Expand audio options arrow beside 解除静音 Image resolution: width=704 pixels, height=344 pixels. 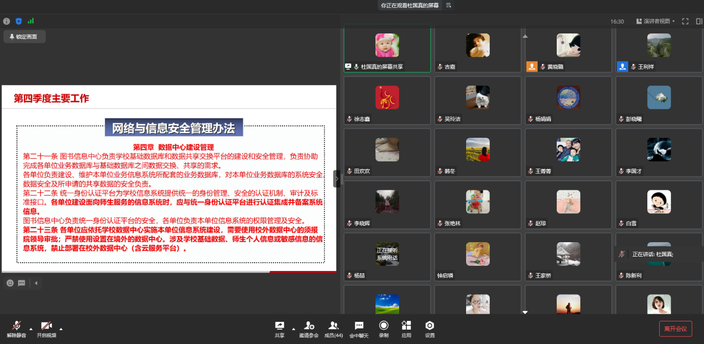pos(30,329)
